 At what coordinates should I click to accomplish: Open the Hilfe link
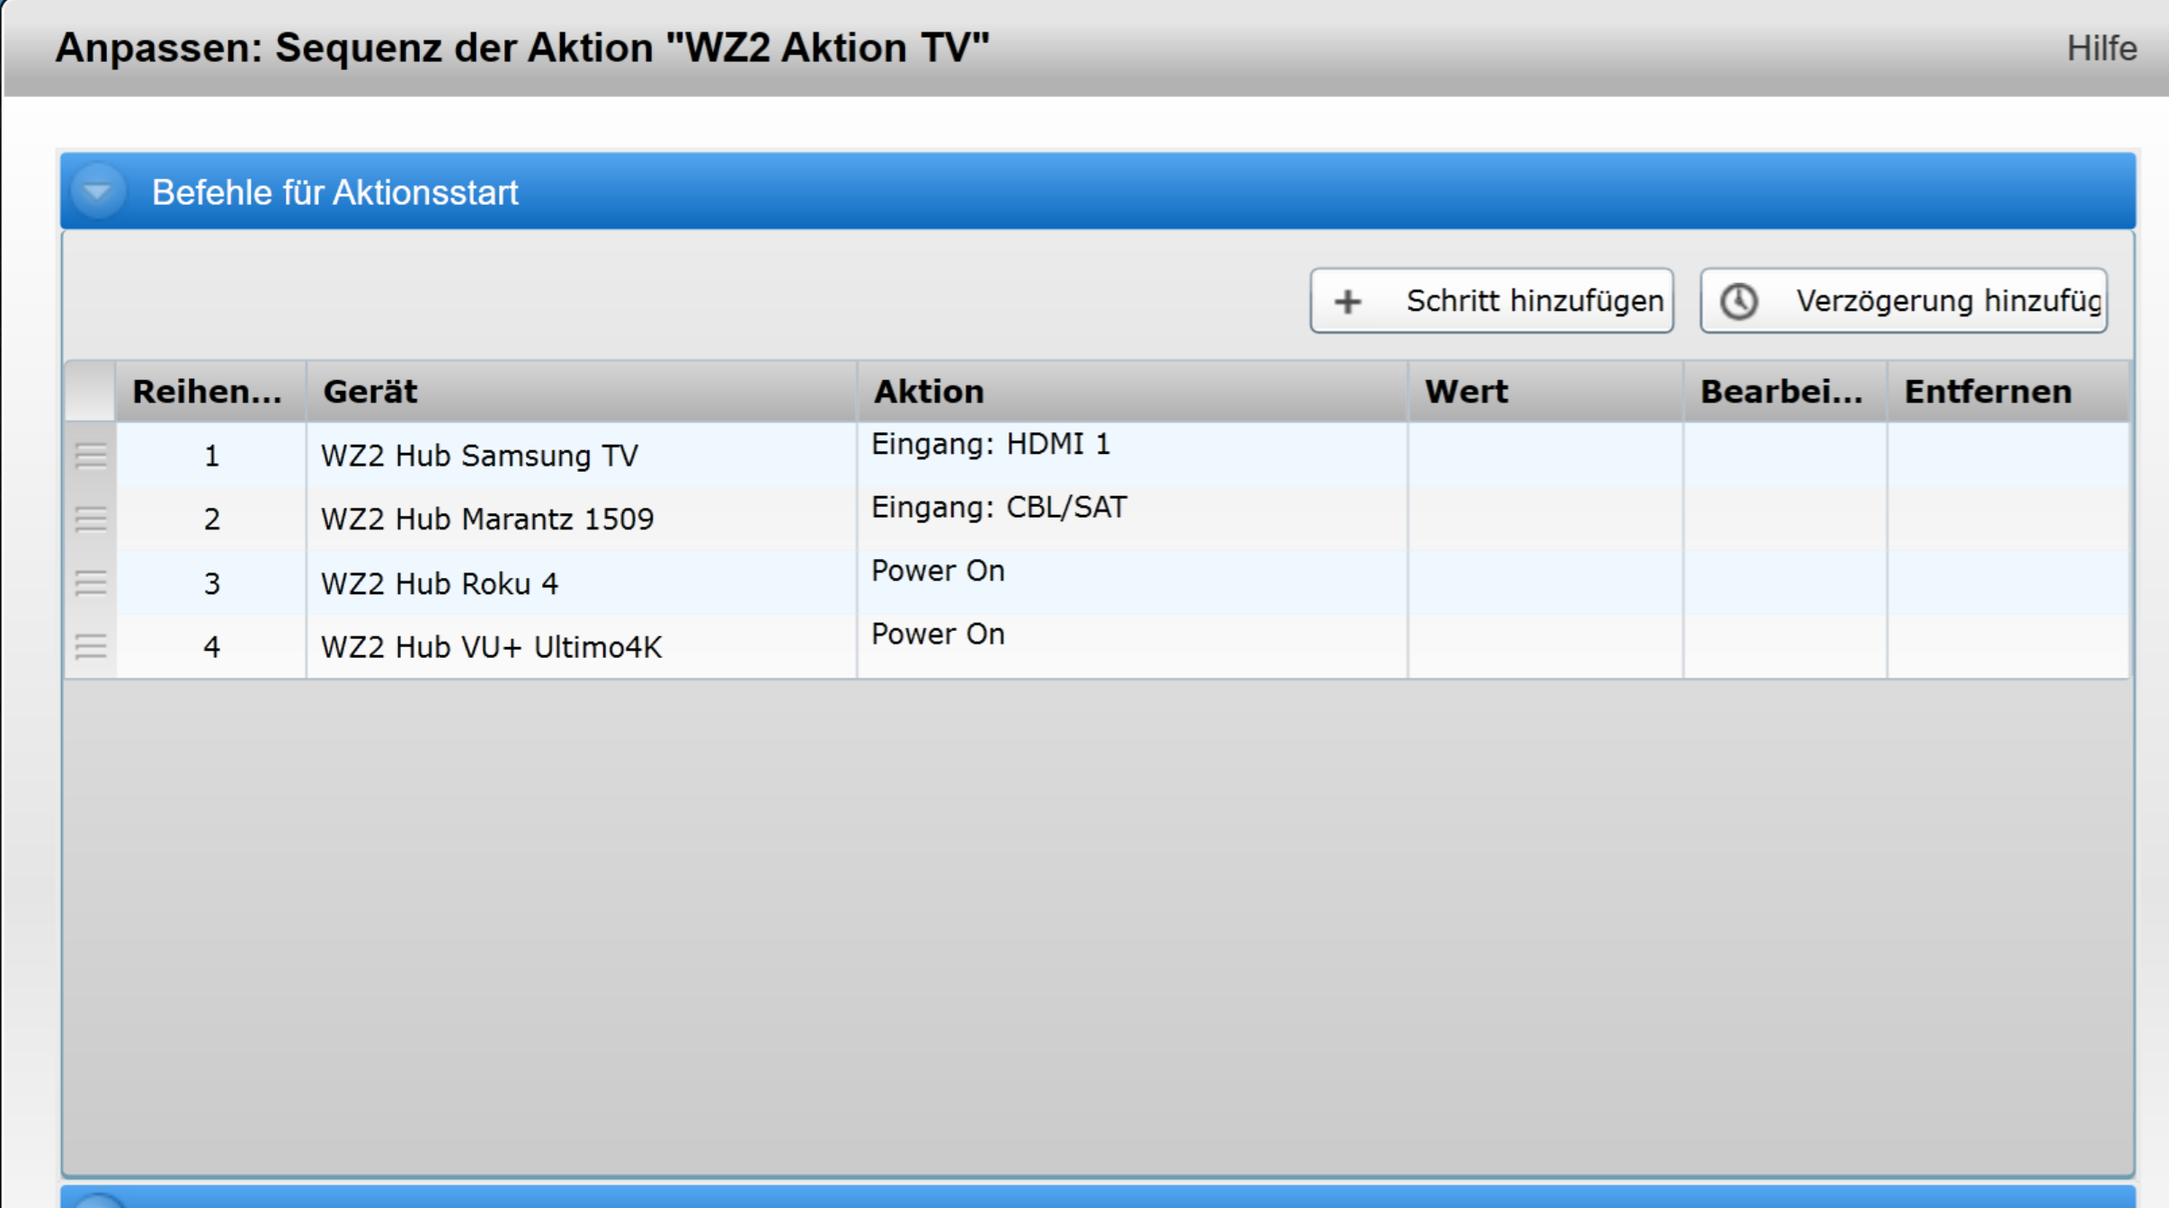(2101, 49)
